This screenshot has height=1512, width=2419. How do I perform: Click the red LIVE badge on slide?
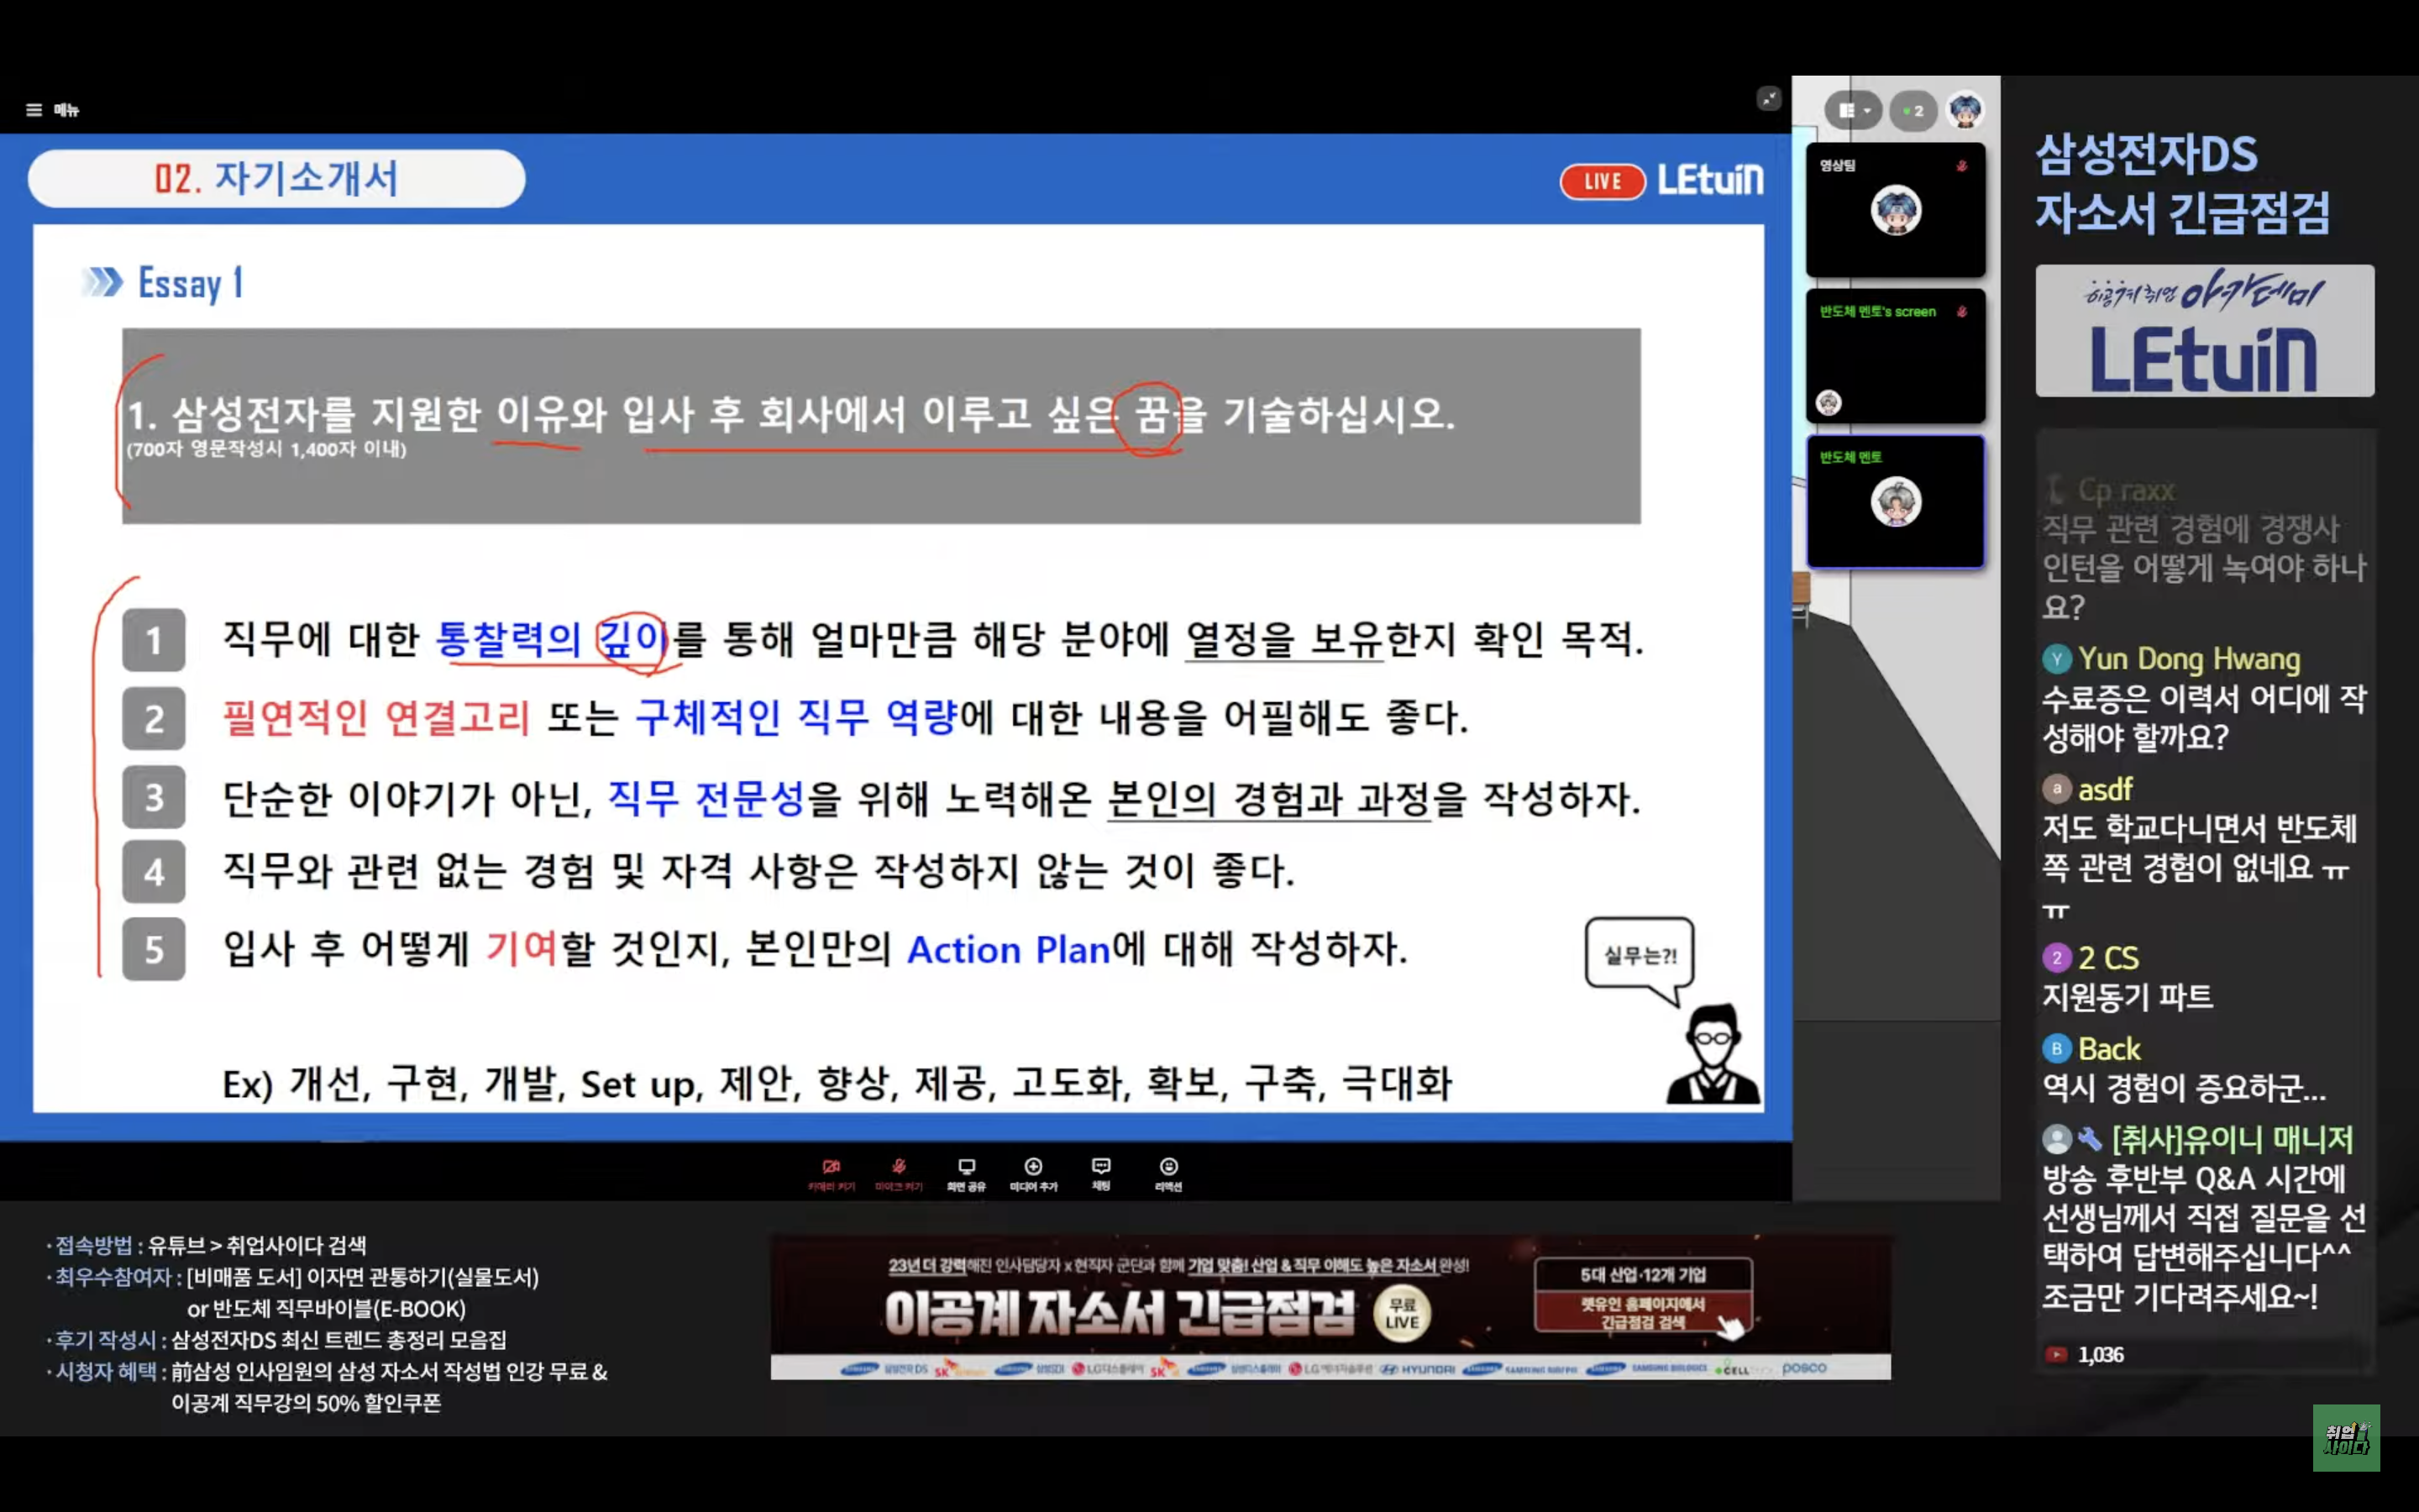(1603, 181)
